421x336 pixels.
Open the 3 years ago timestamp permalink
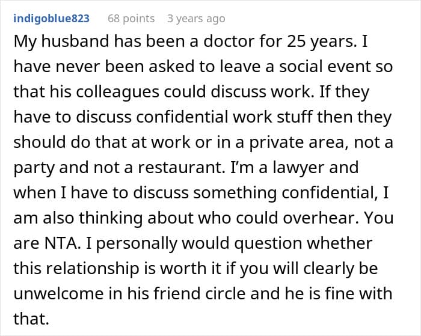pos(196,19)
